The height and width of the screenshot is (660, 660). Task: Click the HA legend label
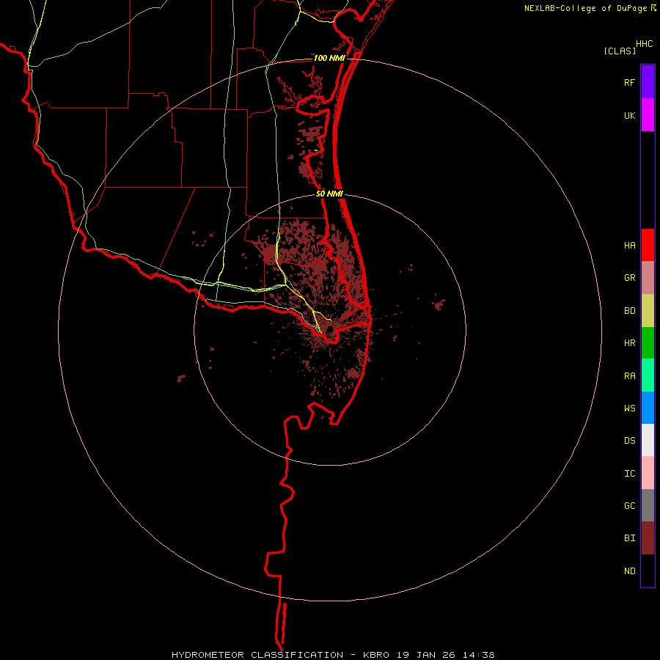[x=629, y=246]
